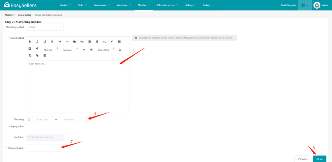Insert a hyperlink
This screenshot has height=162, width=332.
37,55
